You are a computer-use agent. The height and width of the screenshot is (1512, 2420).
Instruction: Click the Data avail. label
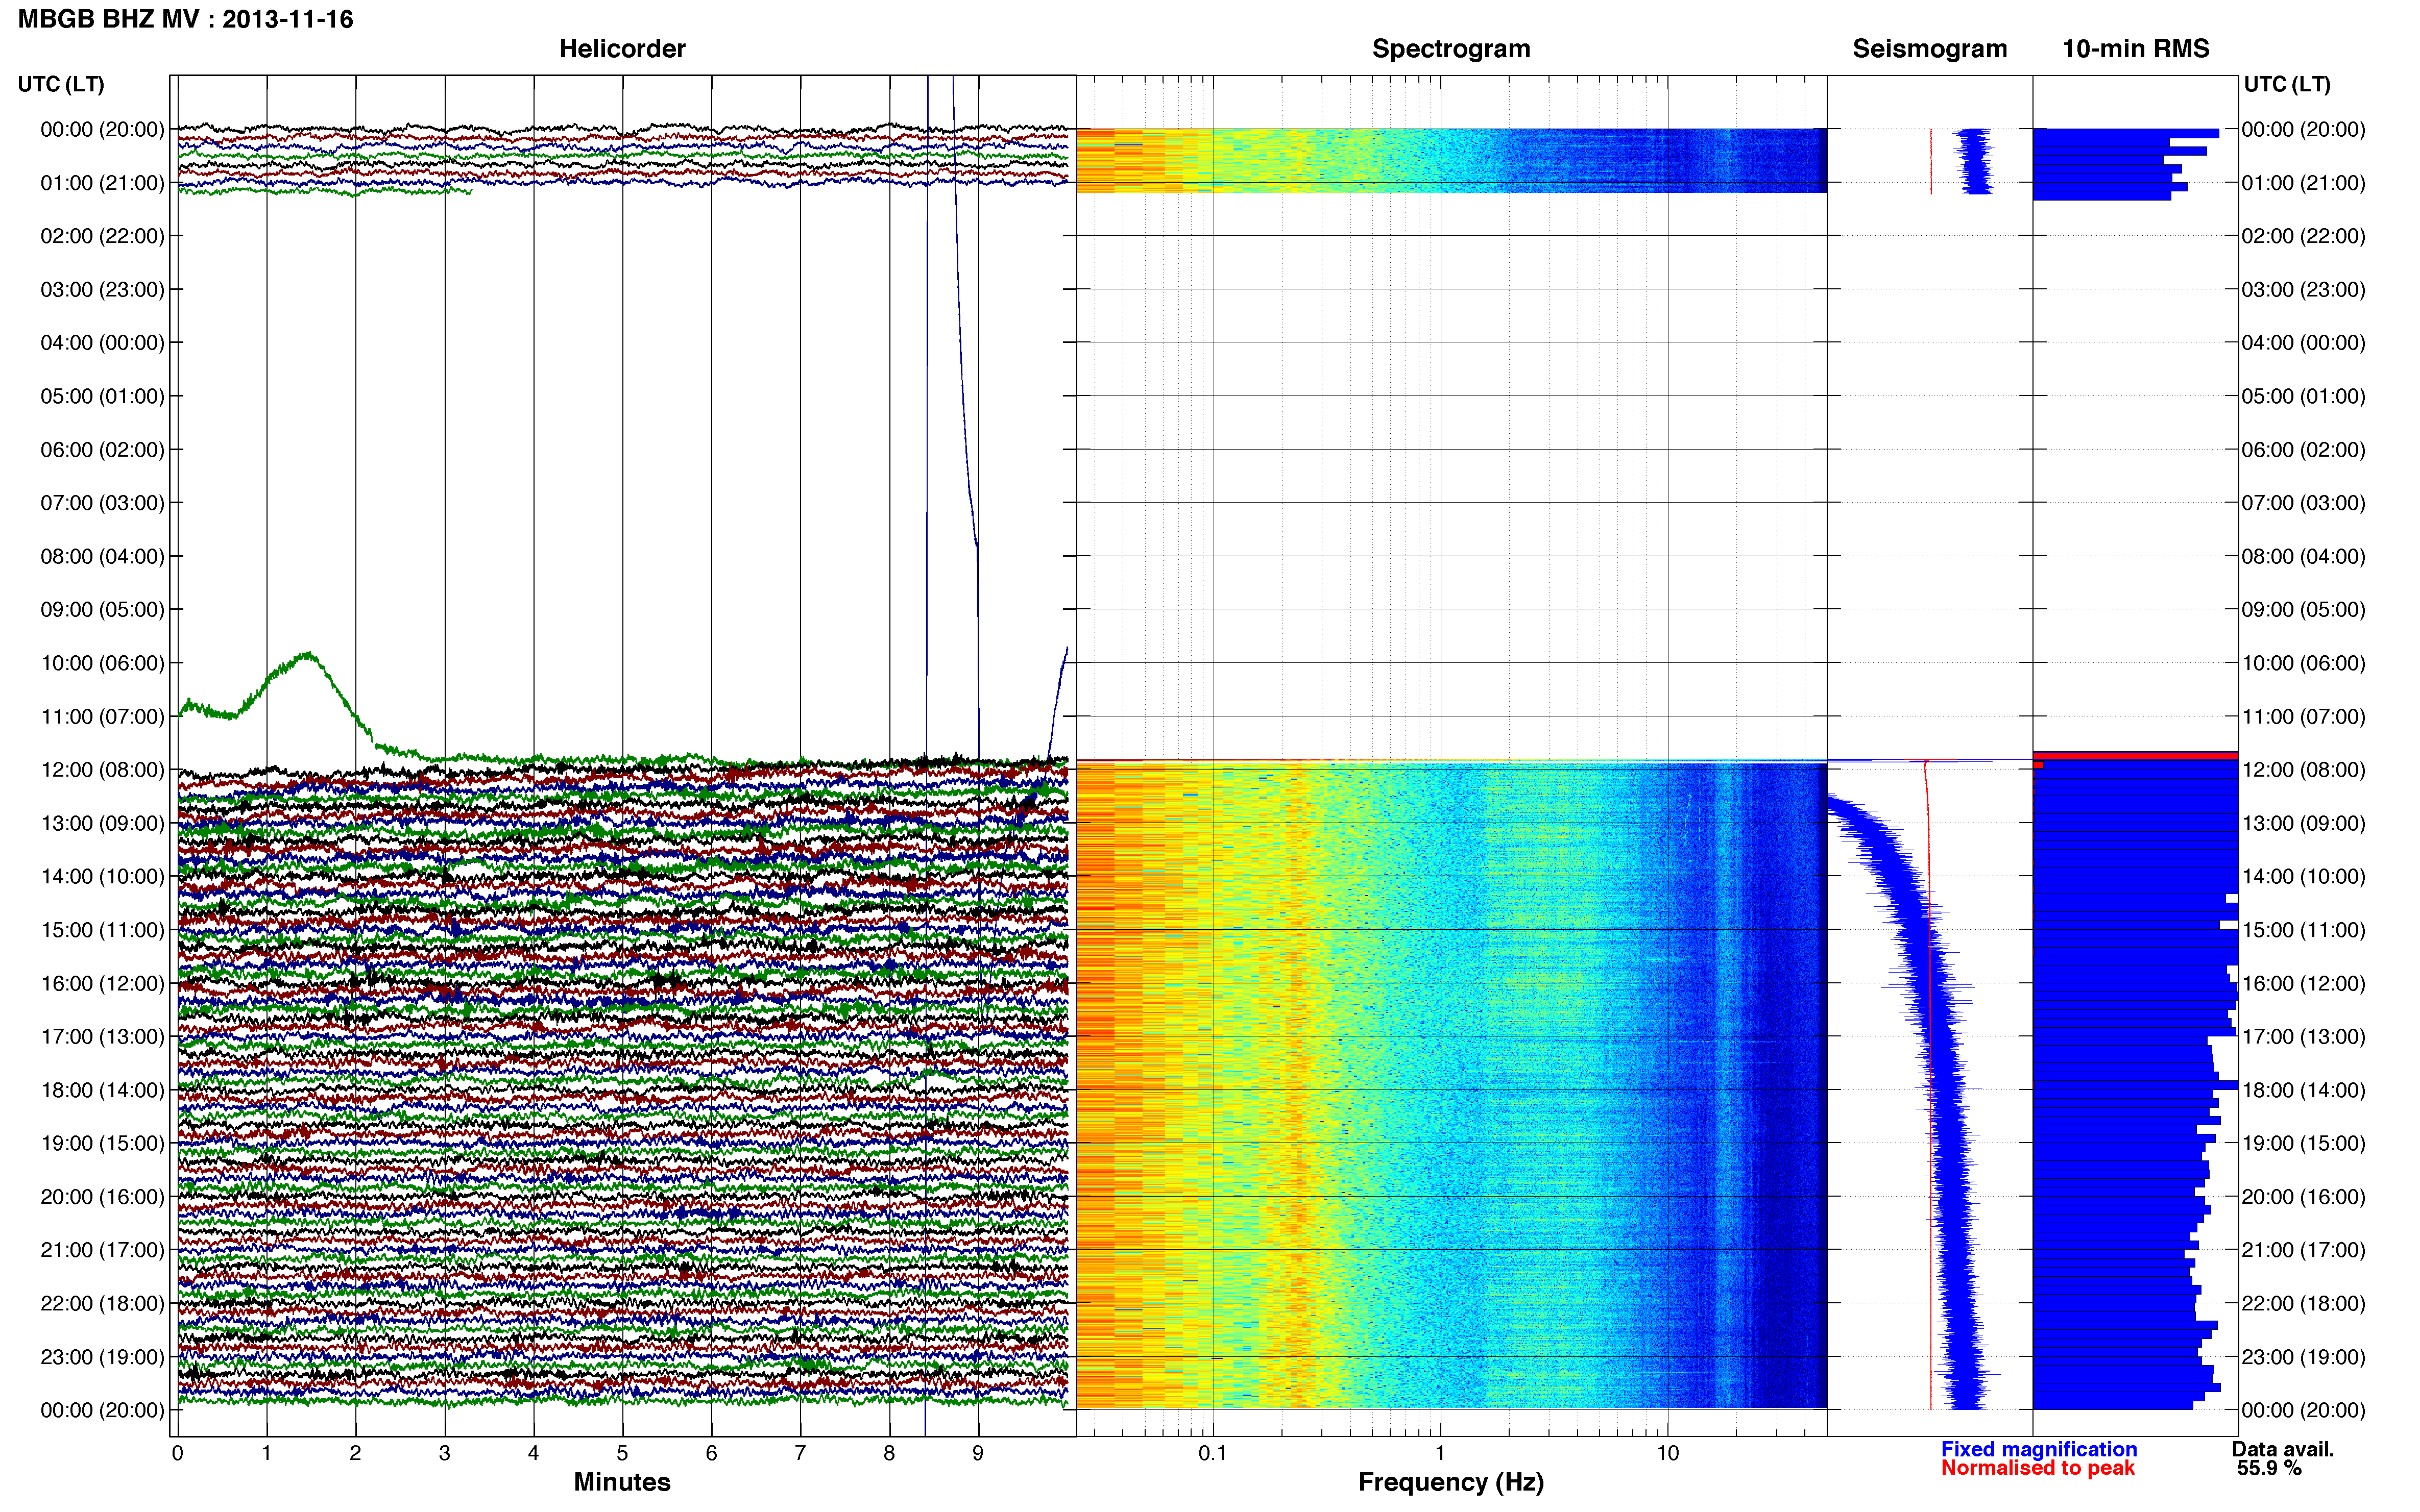(x=2283, y=1449)
